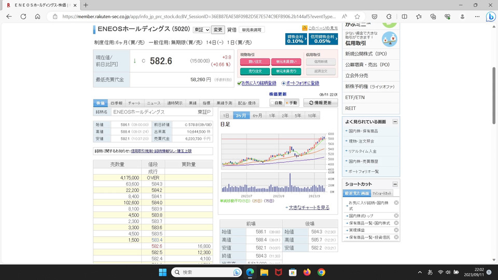This screenshot has width=498, height=280.
Task: Open a new browser tab
Action: pos(86,5)
